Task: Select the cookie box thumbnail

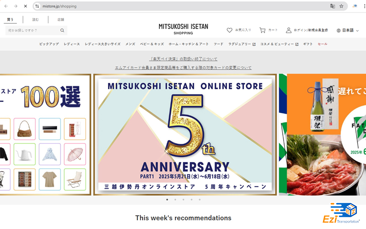Action: [x=25, y=180]
